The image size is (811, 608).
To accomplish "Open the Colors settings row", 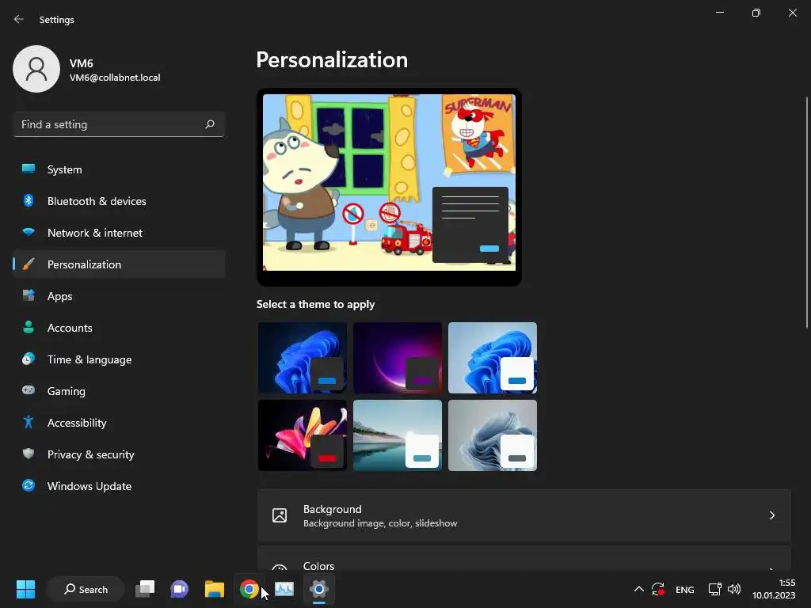I will coord(524,559).
